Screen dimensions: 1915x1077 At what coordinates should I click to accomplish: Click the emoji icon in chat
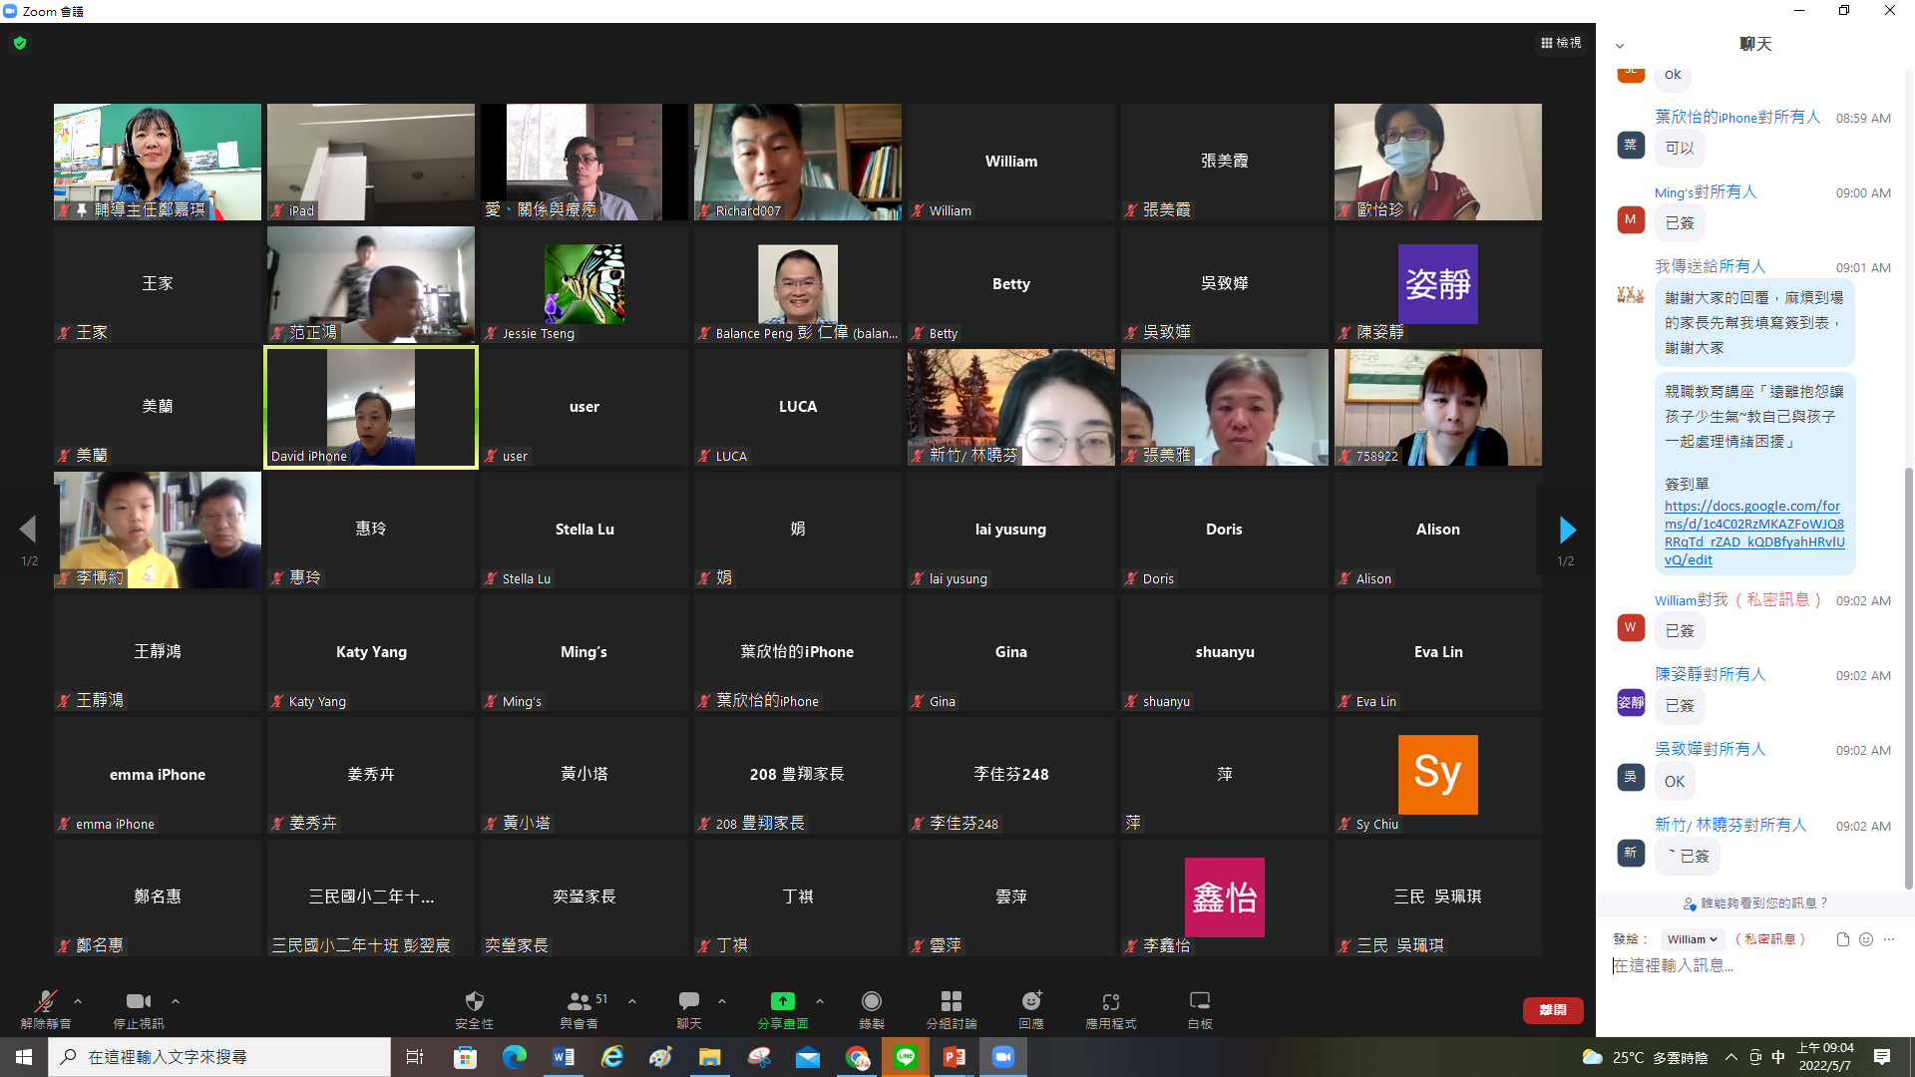tap(1866, 939)
